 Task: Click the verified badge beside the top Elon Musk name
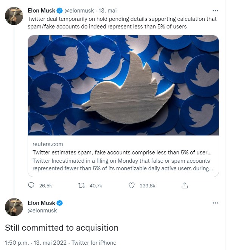[x=59, y=10]
